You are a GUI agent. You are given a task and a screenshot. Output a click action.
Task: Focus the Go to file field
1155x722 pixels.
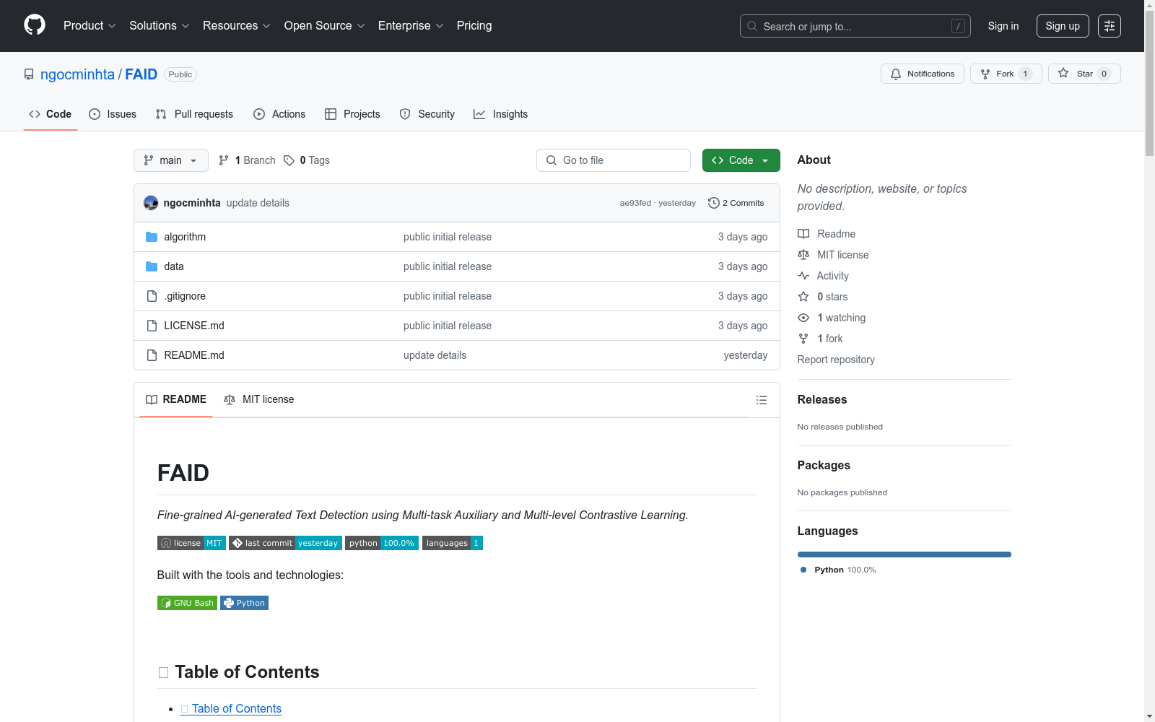click(x=614, y=160)
